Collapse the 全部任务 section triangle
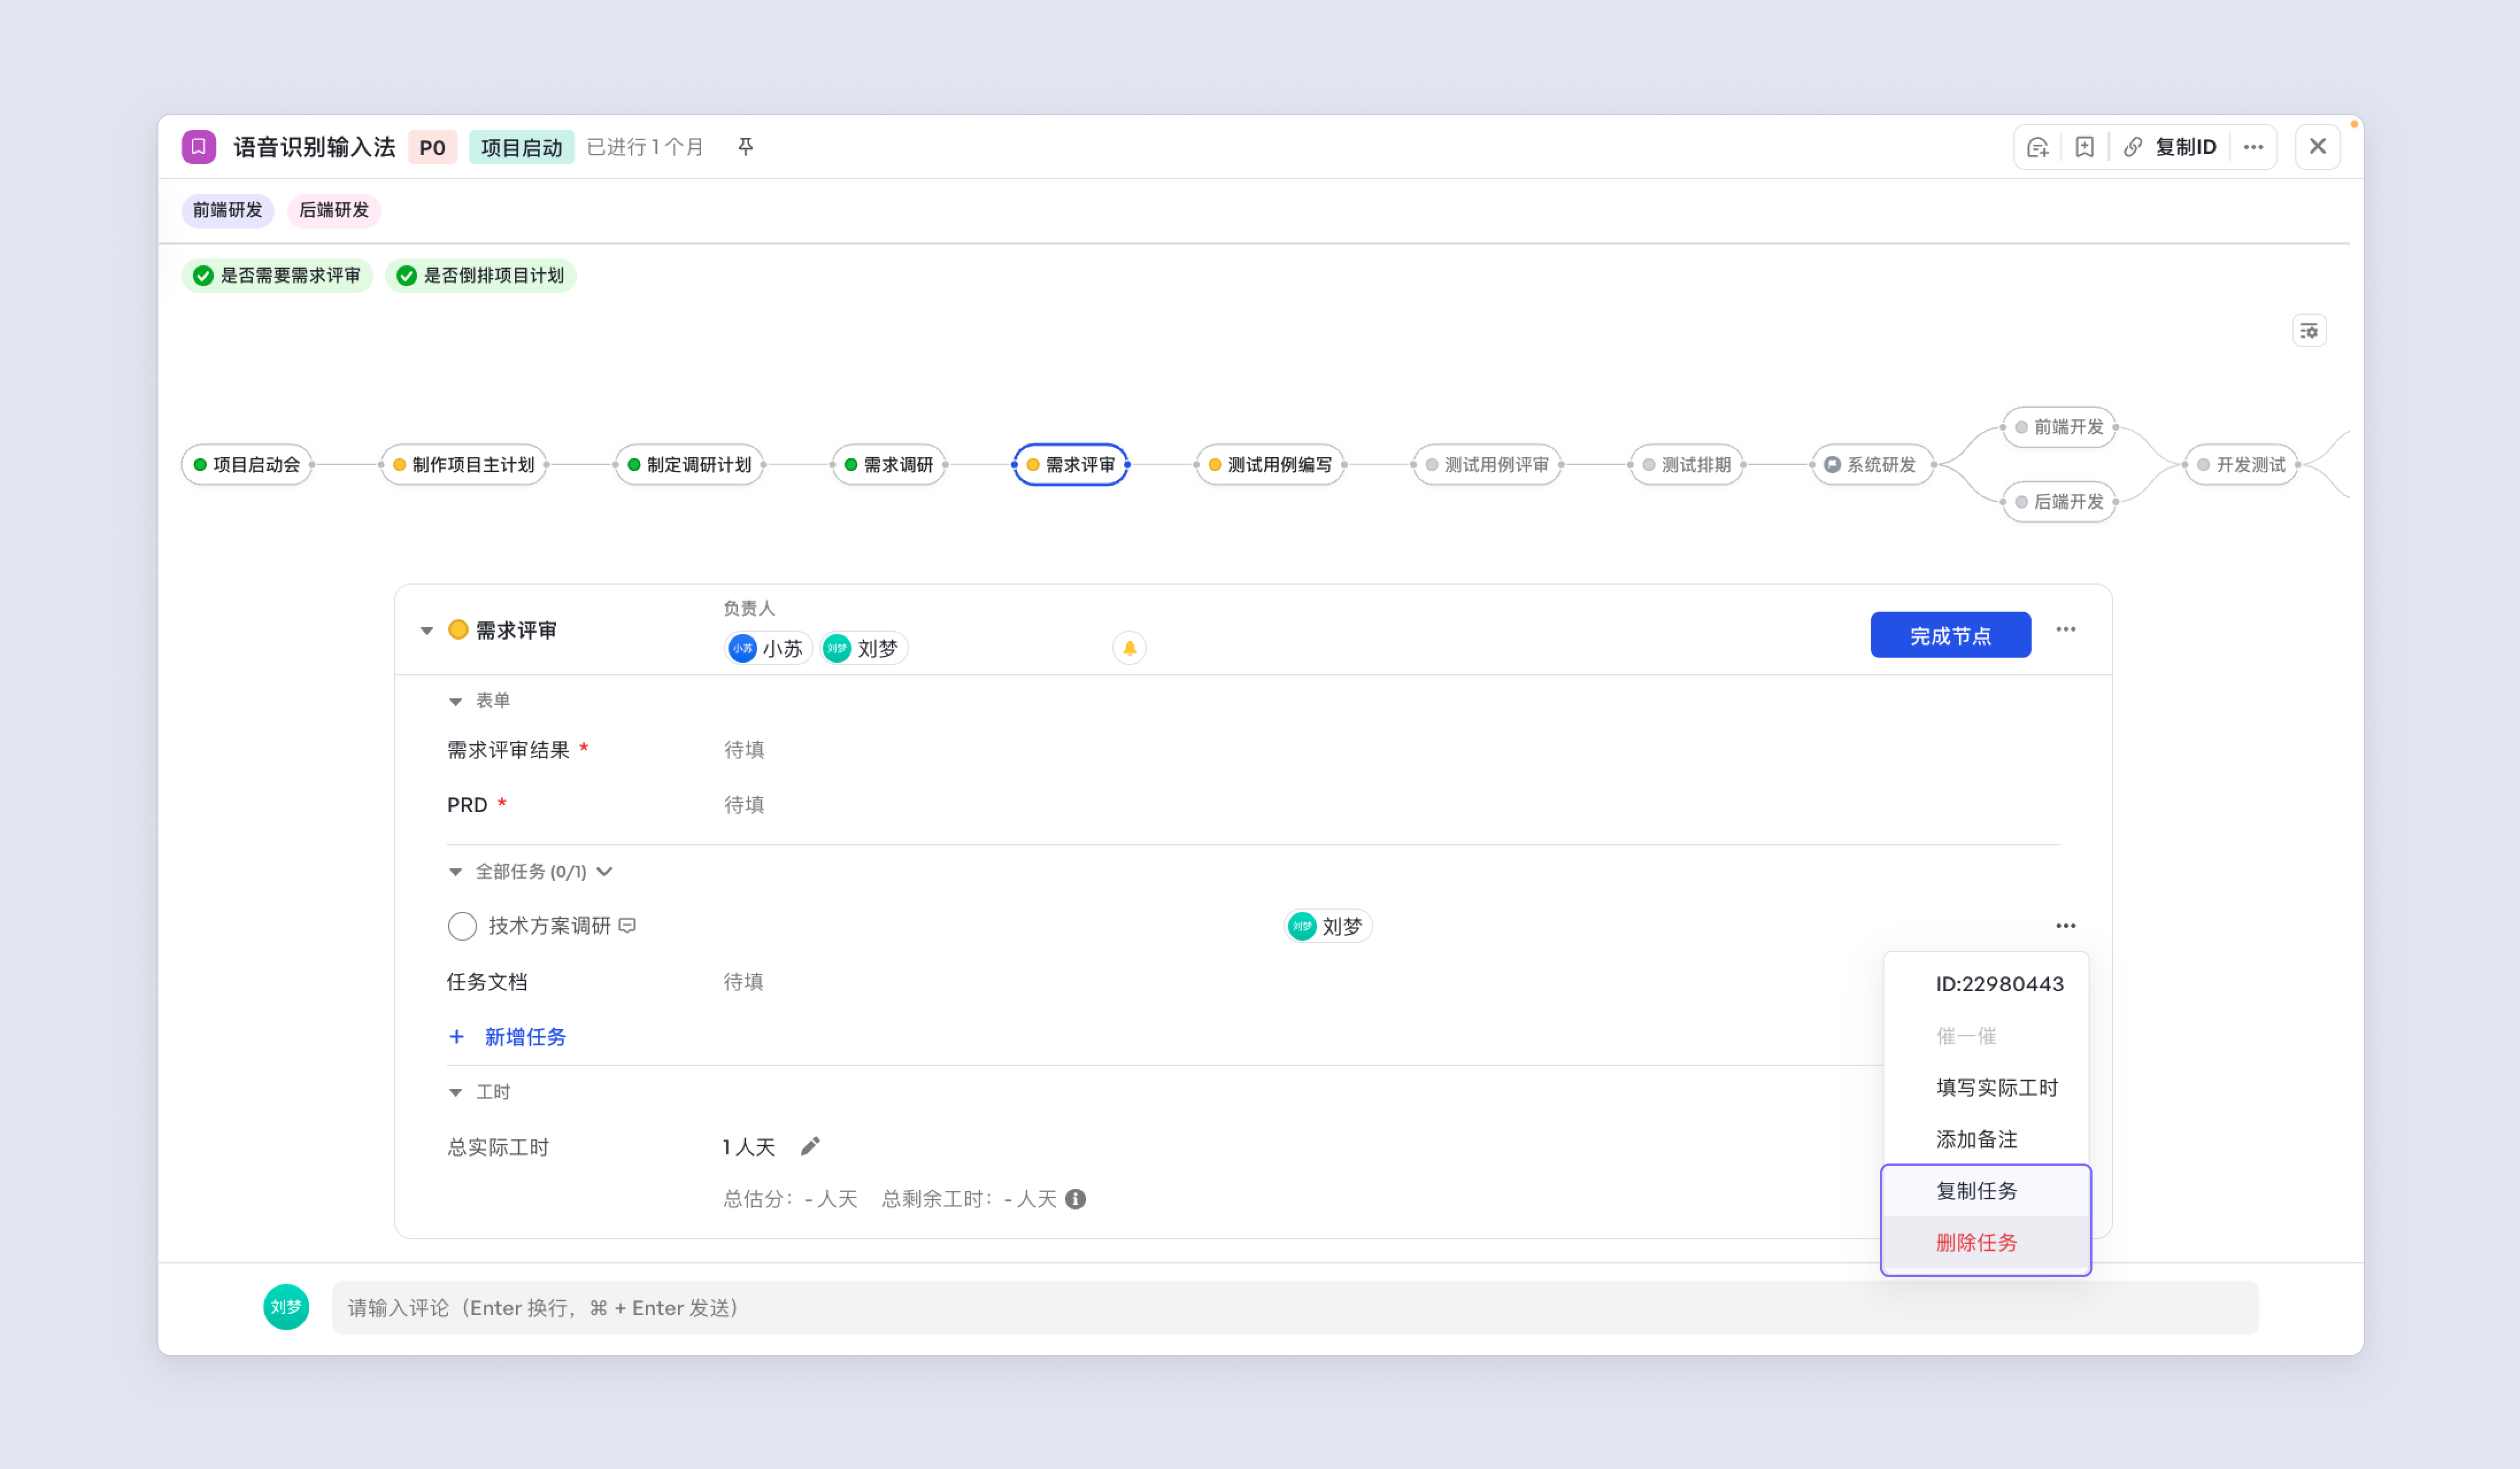The image size is (2520, 1469). click(455, 872)
